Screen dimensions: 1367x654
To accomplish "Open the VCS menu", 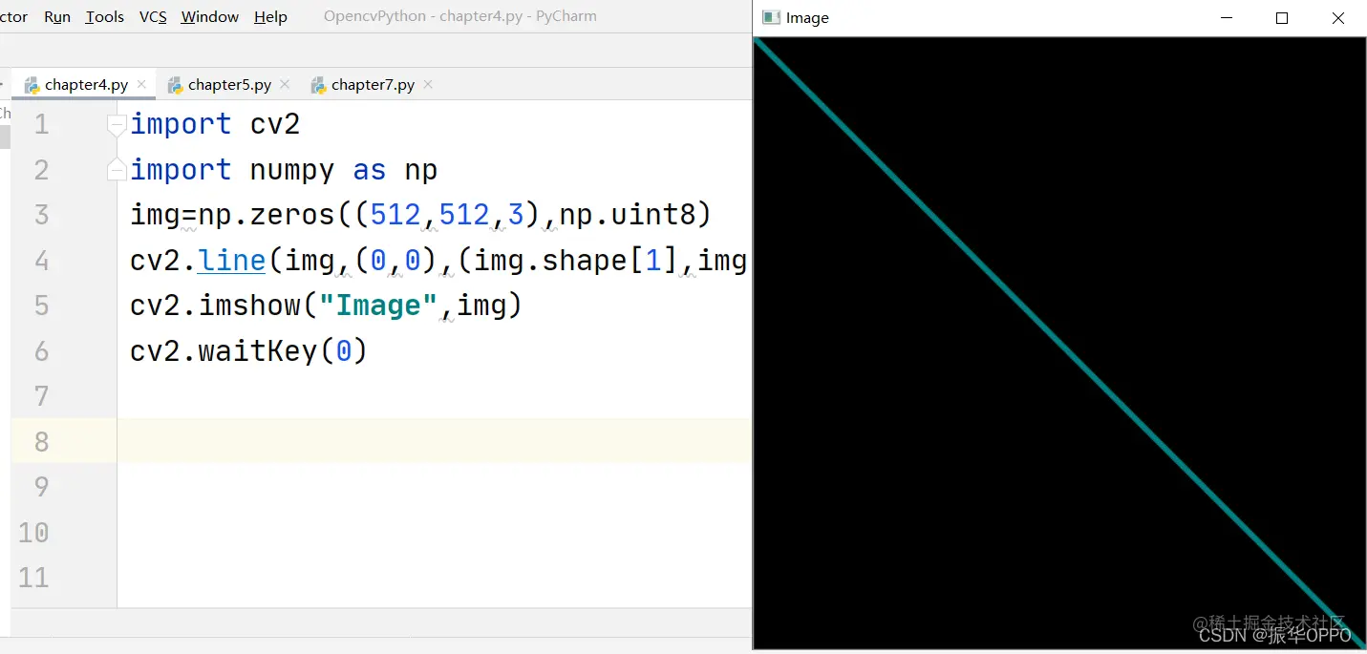I will click(153, 17).
